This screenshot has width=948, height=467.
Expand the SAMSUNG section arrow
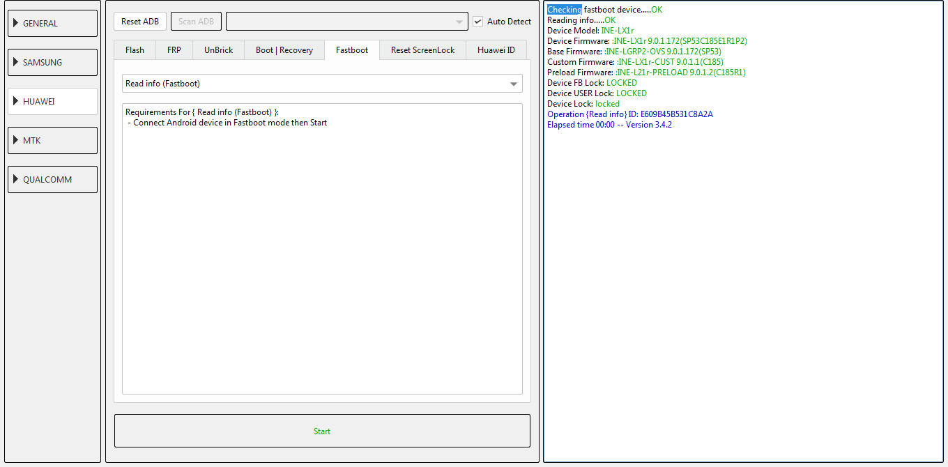point(15,62)
